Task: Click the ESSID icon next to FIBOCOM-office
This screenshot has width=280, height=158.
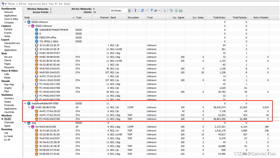Action: 37,38
